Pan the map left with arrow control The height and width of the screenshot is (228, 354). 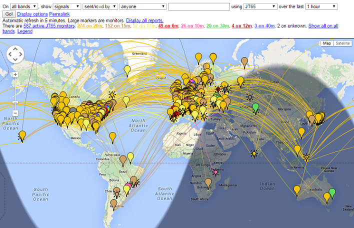9,54
